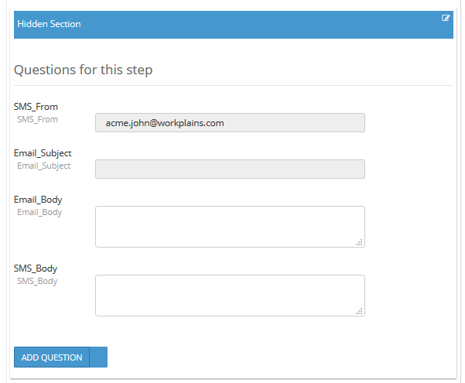Image resolution: width=465 pixels, height=383 pixels.
Task: Click the edit icon on Hidden Section header
Action: [x=446, y=18]
